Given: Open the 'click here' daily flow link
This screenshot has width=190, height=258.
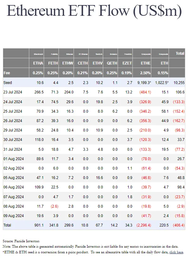Looking at the screenshot, I should pyautogui.click(x=176, y=252).
